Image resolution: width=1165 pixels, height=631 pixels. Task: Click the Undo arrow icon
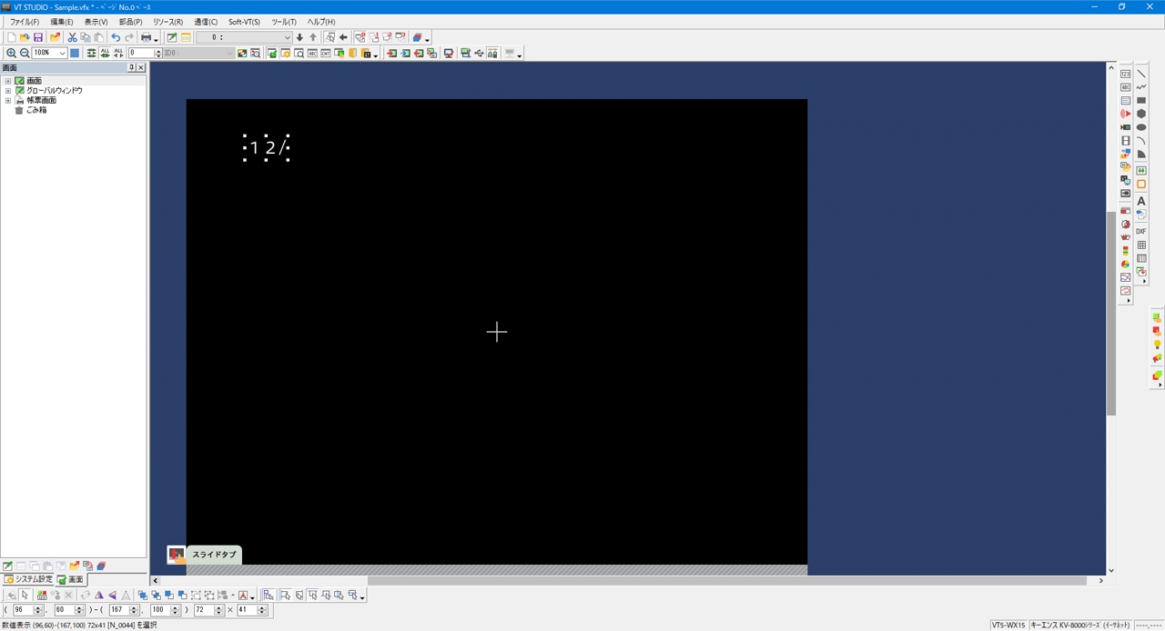[116, 37]
